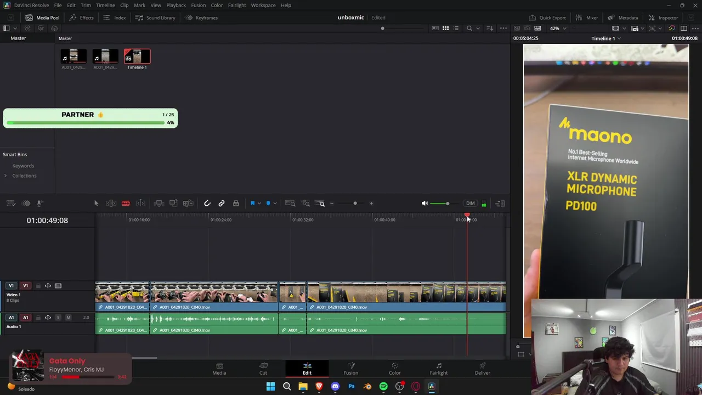The width and height of the screenshot is (702, 395).
Task: Toggle Auto Track Selector on Video 1
Action: tap(48, 286)
